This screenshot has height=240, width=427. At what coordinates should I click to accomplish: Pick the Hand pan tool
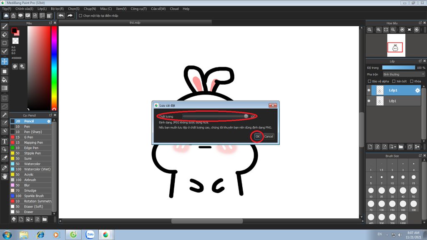(x=5, y=176)
